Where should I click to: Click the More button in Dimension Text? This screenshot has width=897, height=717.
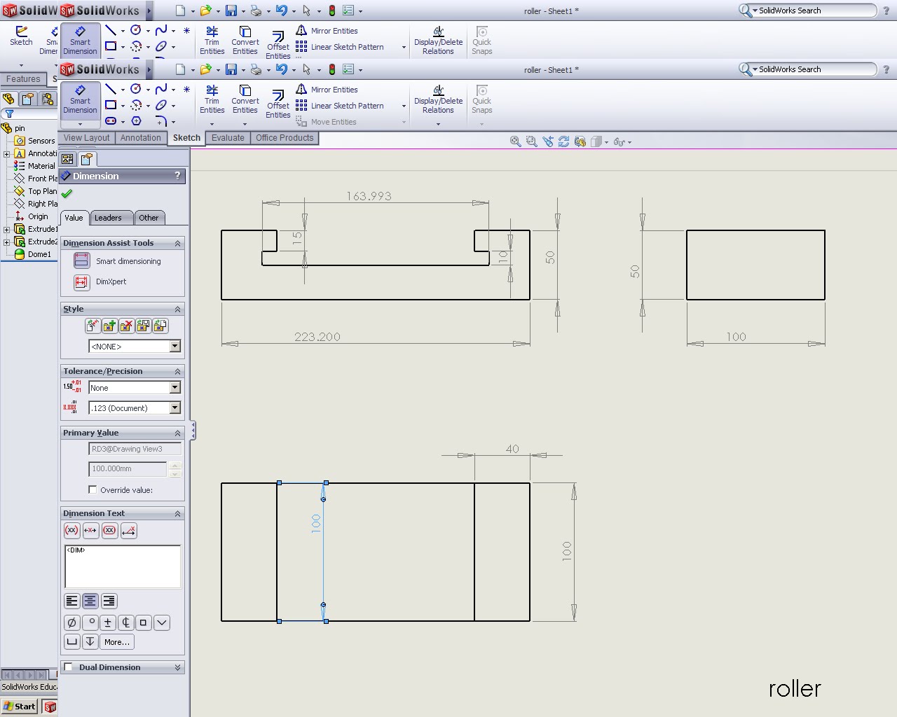click(116, 641)
